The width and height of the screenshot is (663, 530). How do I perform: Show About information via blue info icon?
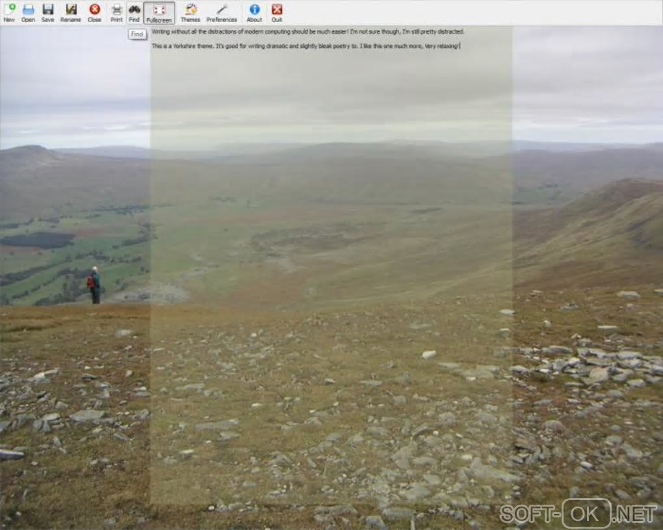254,13
